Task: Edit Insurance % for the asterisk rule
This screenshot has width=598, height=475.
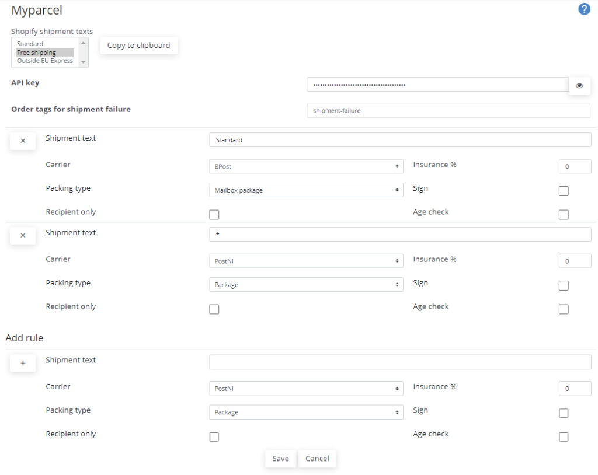Action: 575,261
